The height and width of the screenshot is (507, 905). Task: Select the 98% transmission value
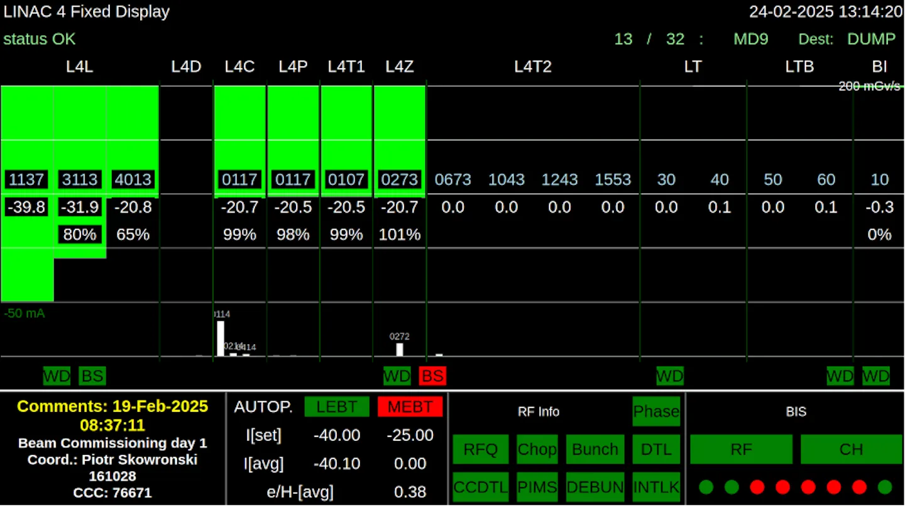pyautogui.click(x=293, y=235)
